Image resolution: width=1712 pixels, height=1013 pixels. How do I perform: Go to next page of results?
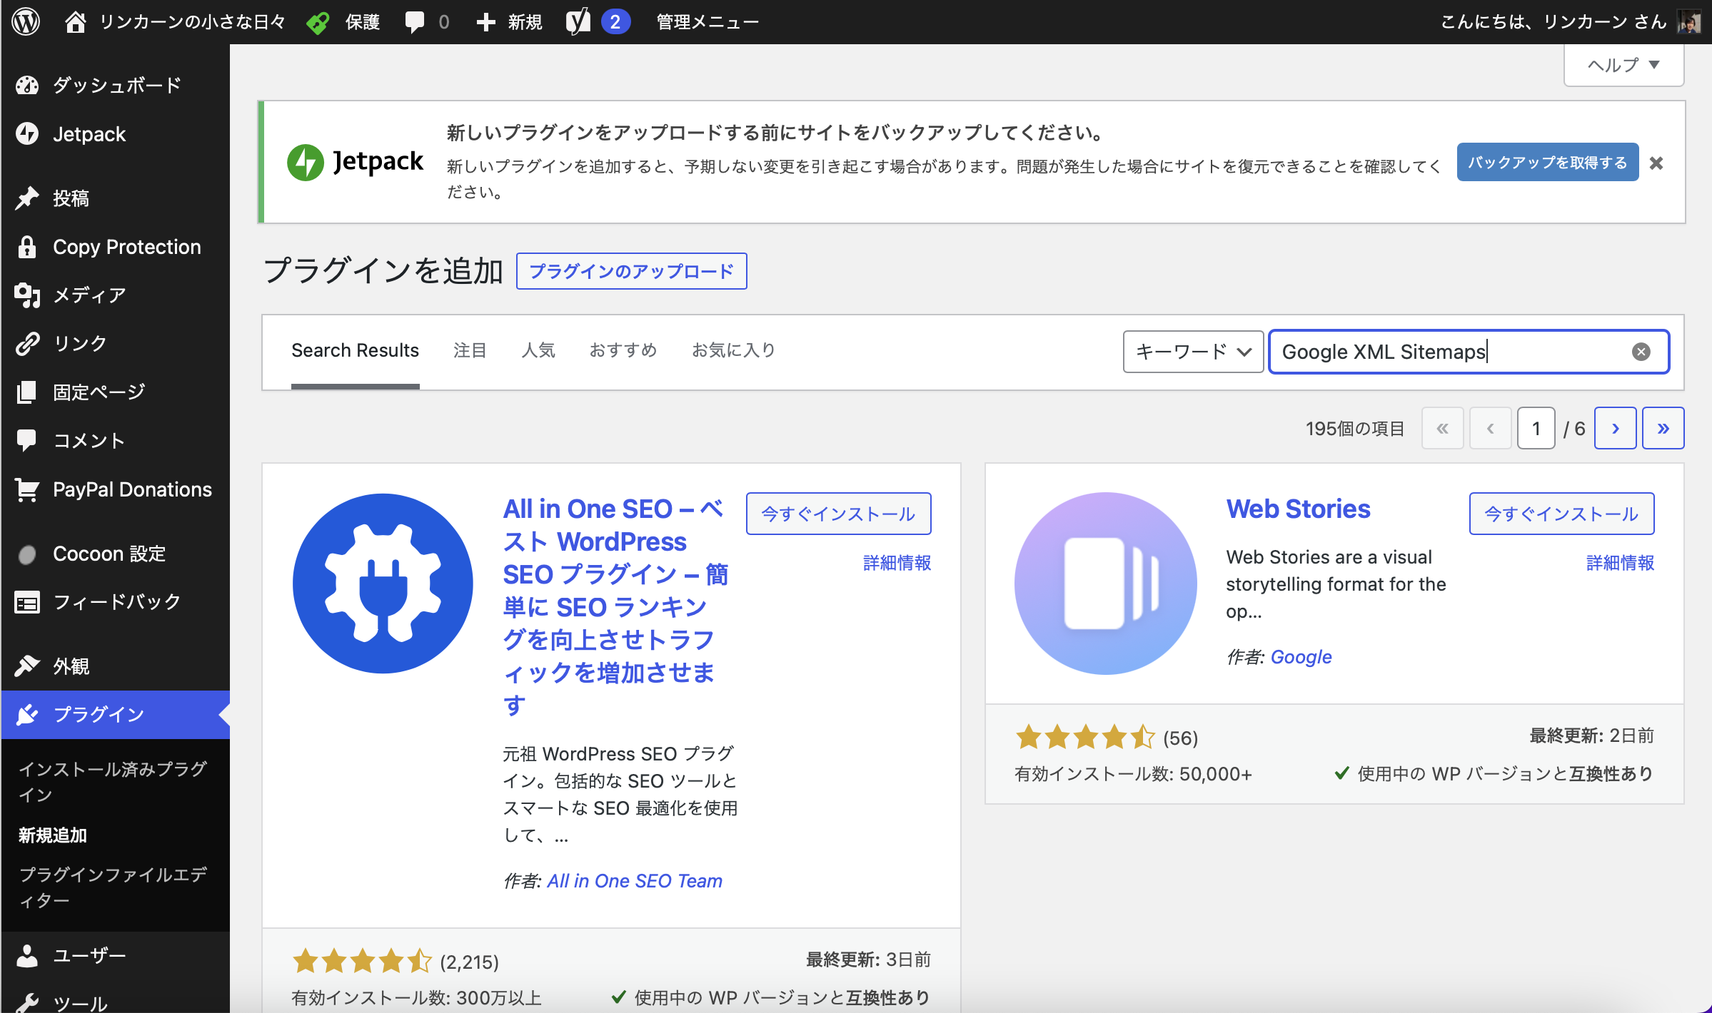[1615, 428]
